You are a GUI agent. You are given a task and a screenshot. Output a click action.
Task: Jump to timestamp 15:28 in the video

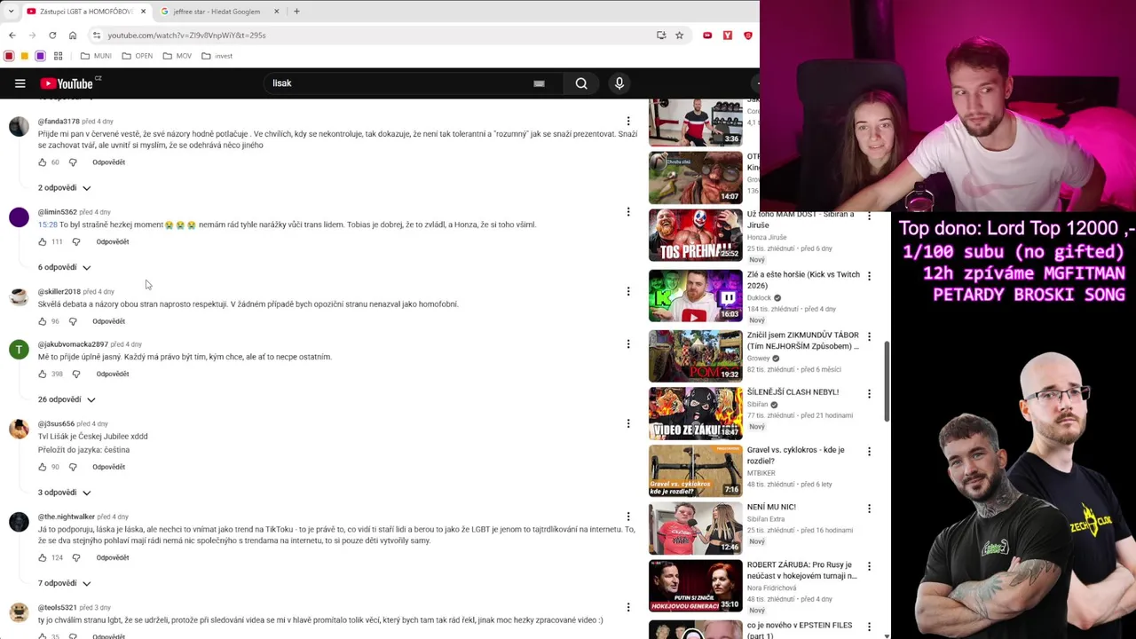click(x=47, y=225)
